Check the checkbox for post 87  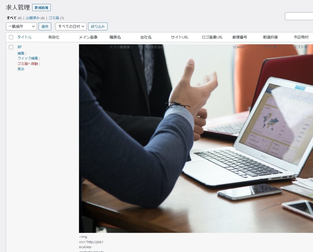click(x=11, y=47)
